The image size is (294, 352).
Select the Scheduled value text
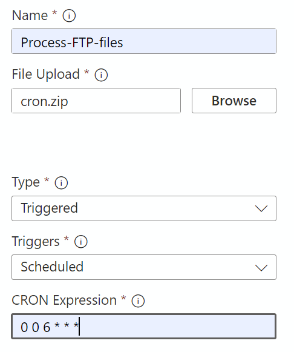click(52, 267)
